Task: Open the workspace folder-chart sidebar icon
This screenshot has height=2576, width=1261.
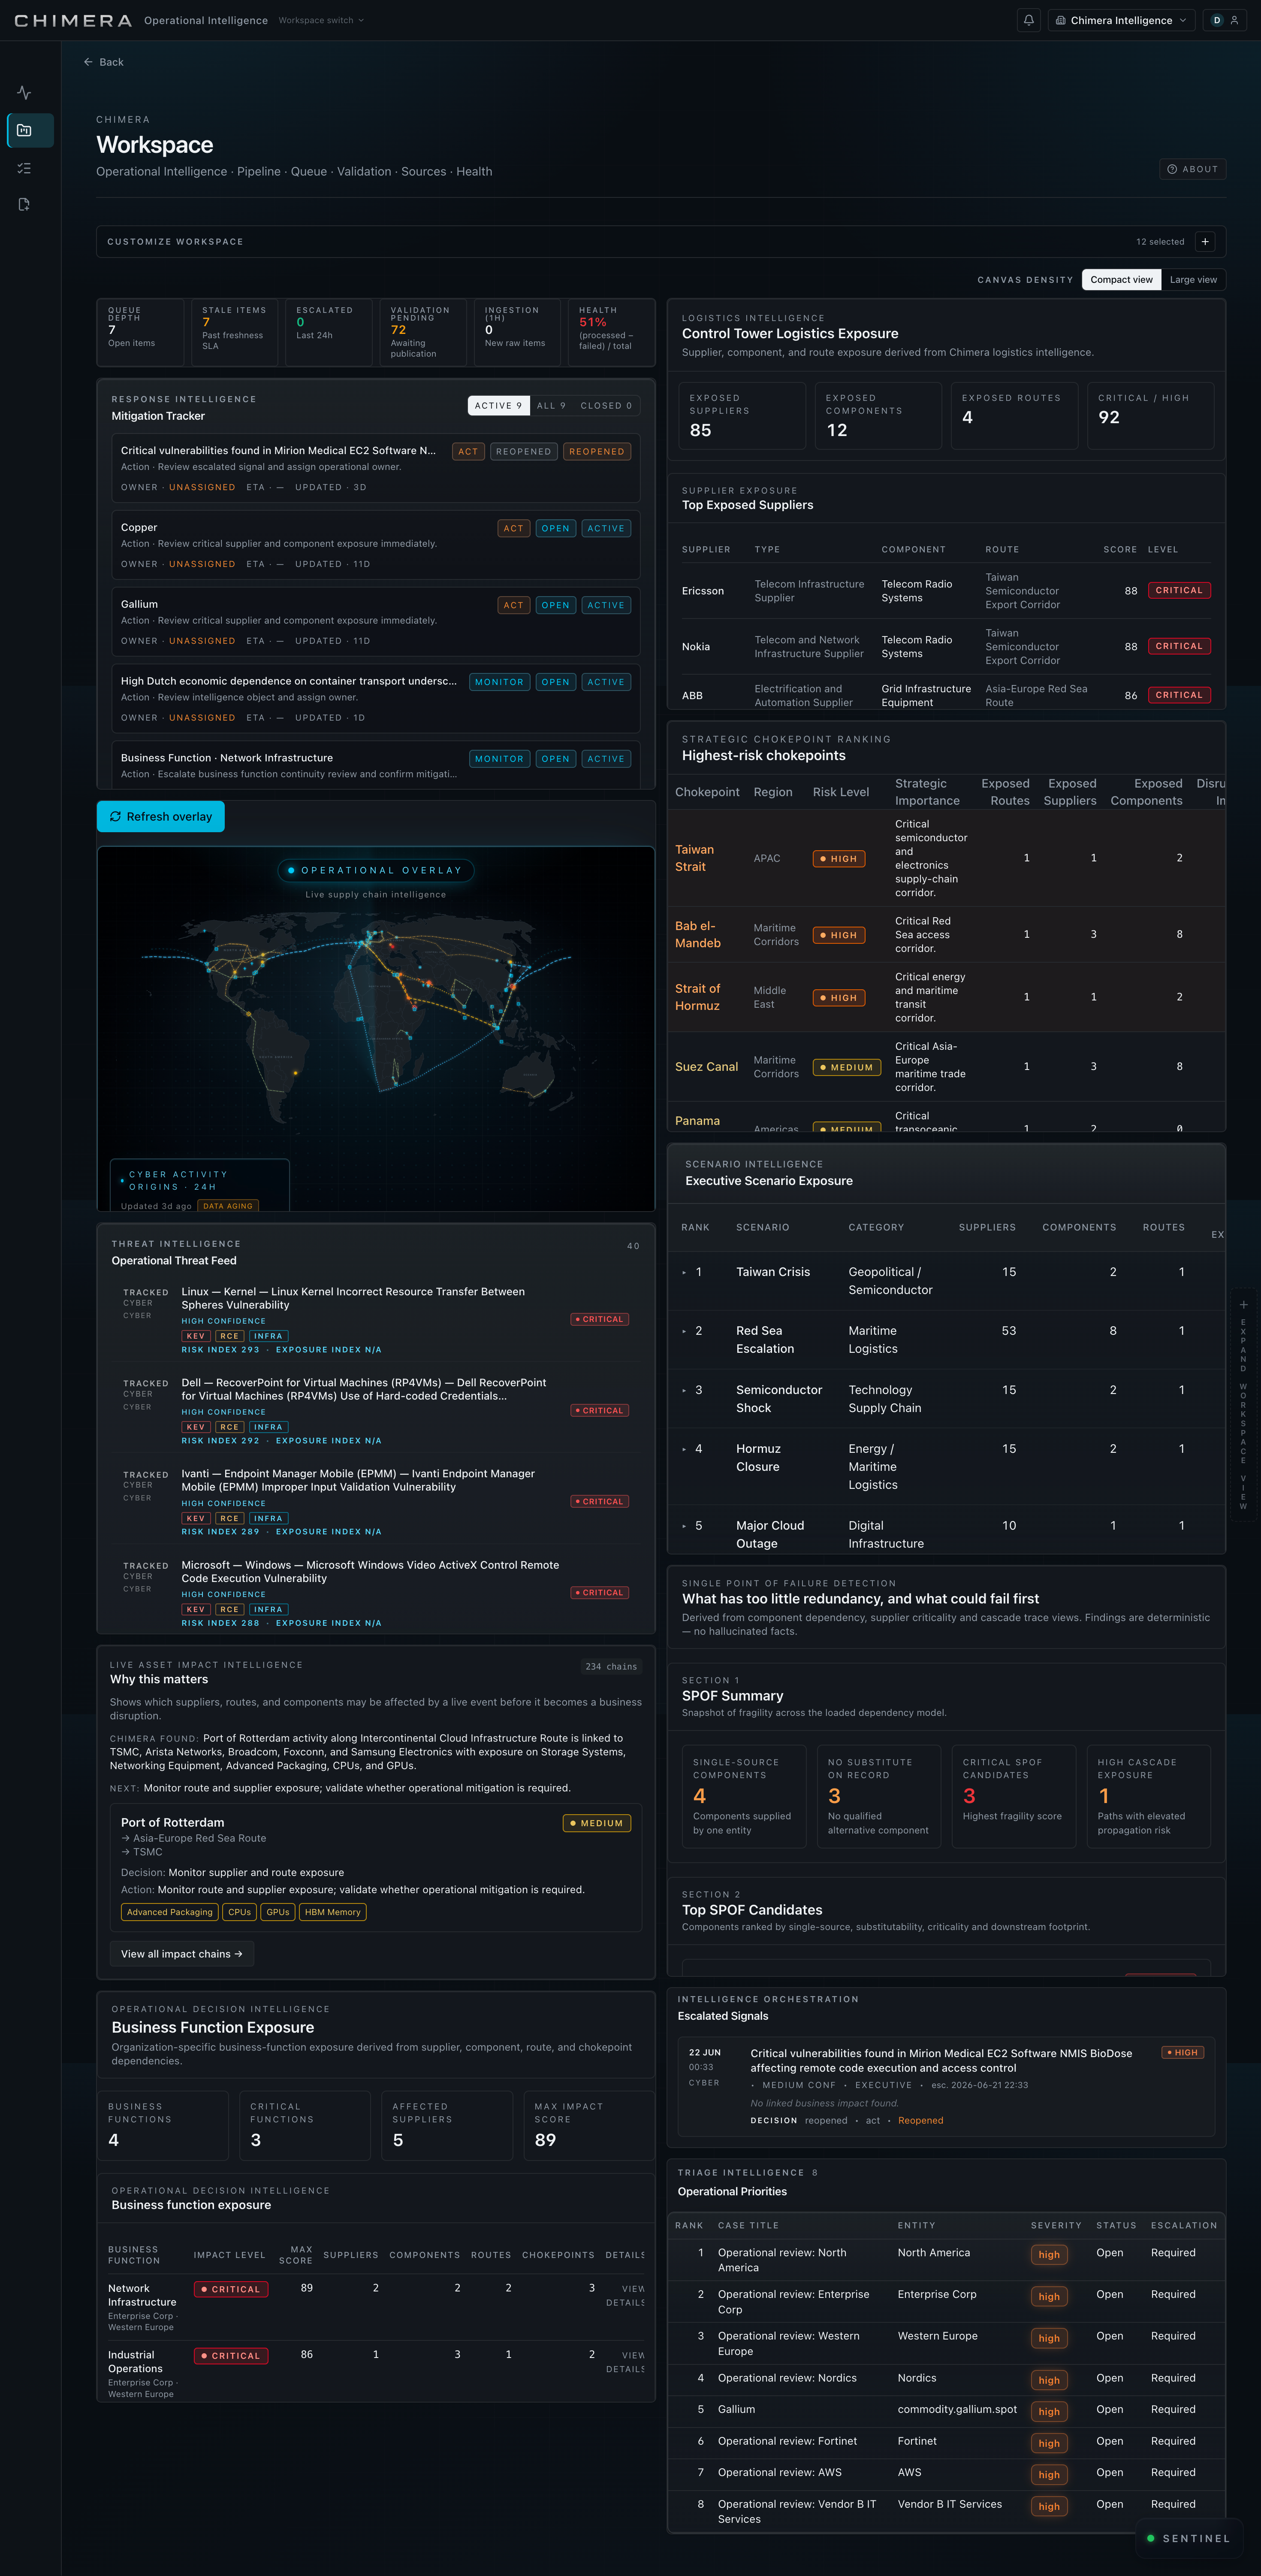Action: click(x=24, y=131)
